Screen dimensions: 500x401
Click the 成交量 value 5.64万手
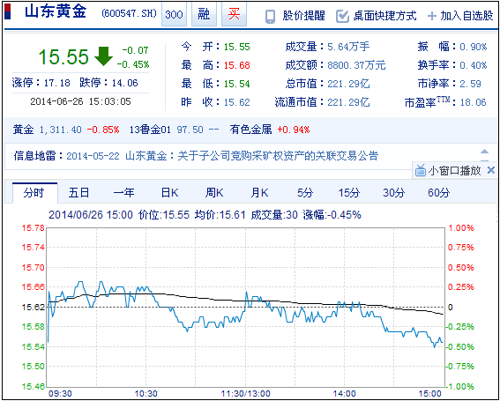(x=348, y=47)
